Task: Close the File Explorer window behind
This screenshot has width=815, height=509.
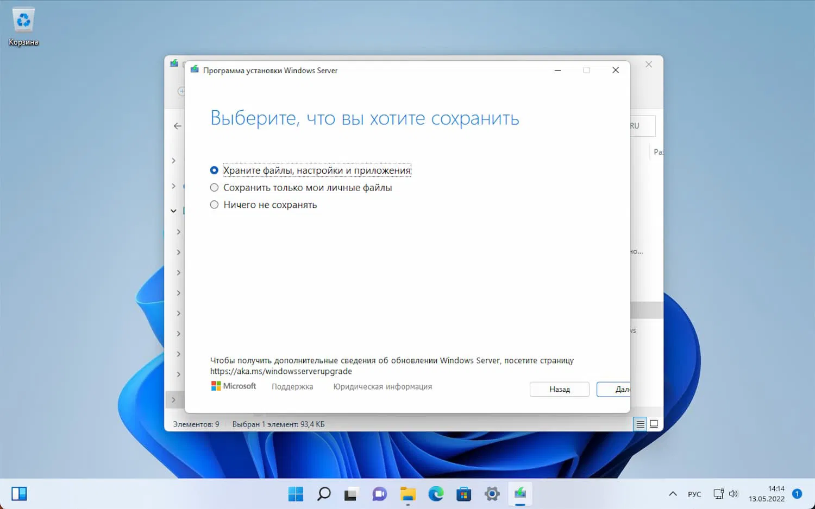Action: point(649,64)
